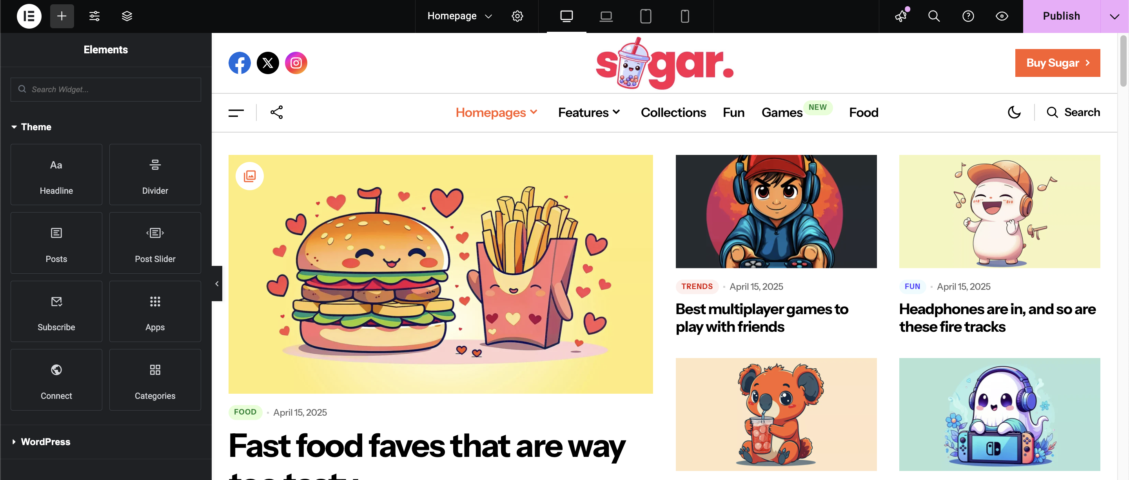The image size is (1129, 480).
Task: Open Finder search icon in top bar
Action: [x=933, y=16]
